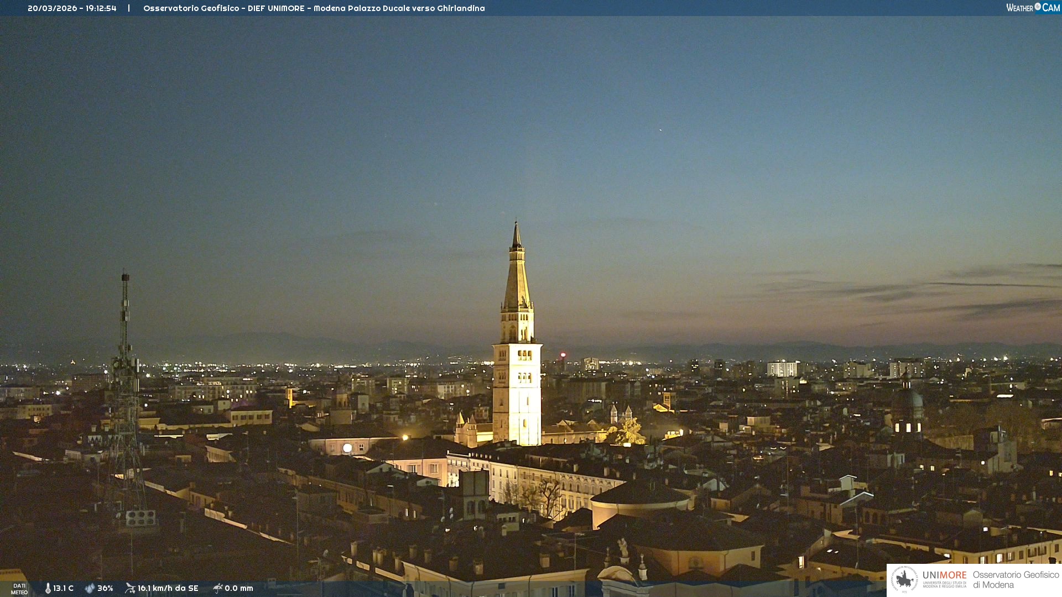The height and width of the screenshot is (597, 1062).
Task: Click the UNIMORE horseman seal logo
Action: coord(904,579)
